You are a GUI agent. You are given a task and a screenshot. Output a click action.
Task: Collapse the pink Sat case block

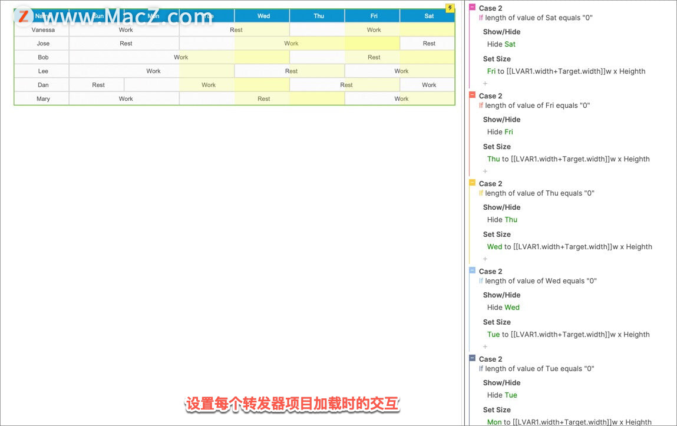[473, 7]
